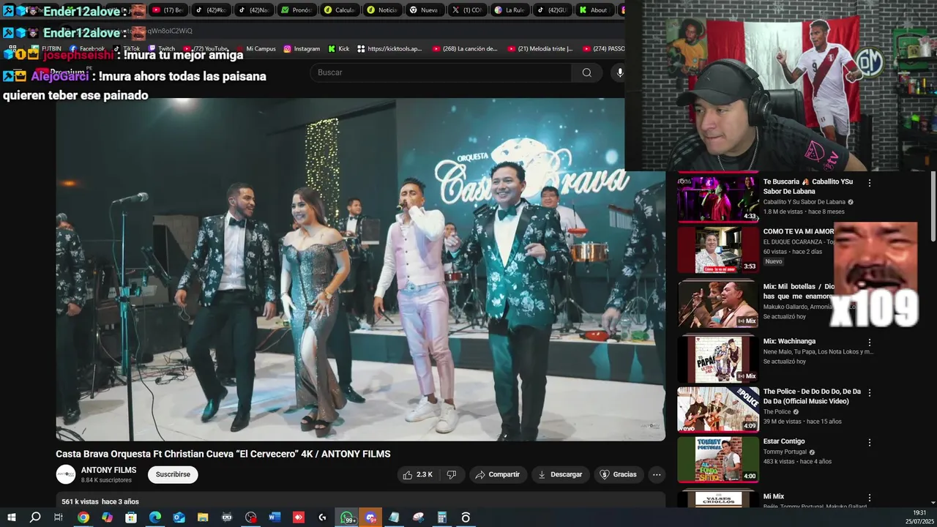Click the Suscribirse button
This screenshot has height=527, width=937.
coord(173,474)
